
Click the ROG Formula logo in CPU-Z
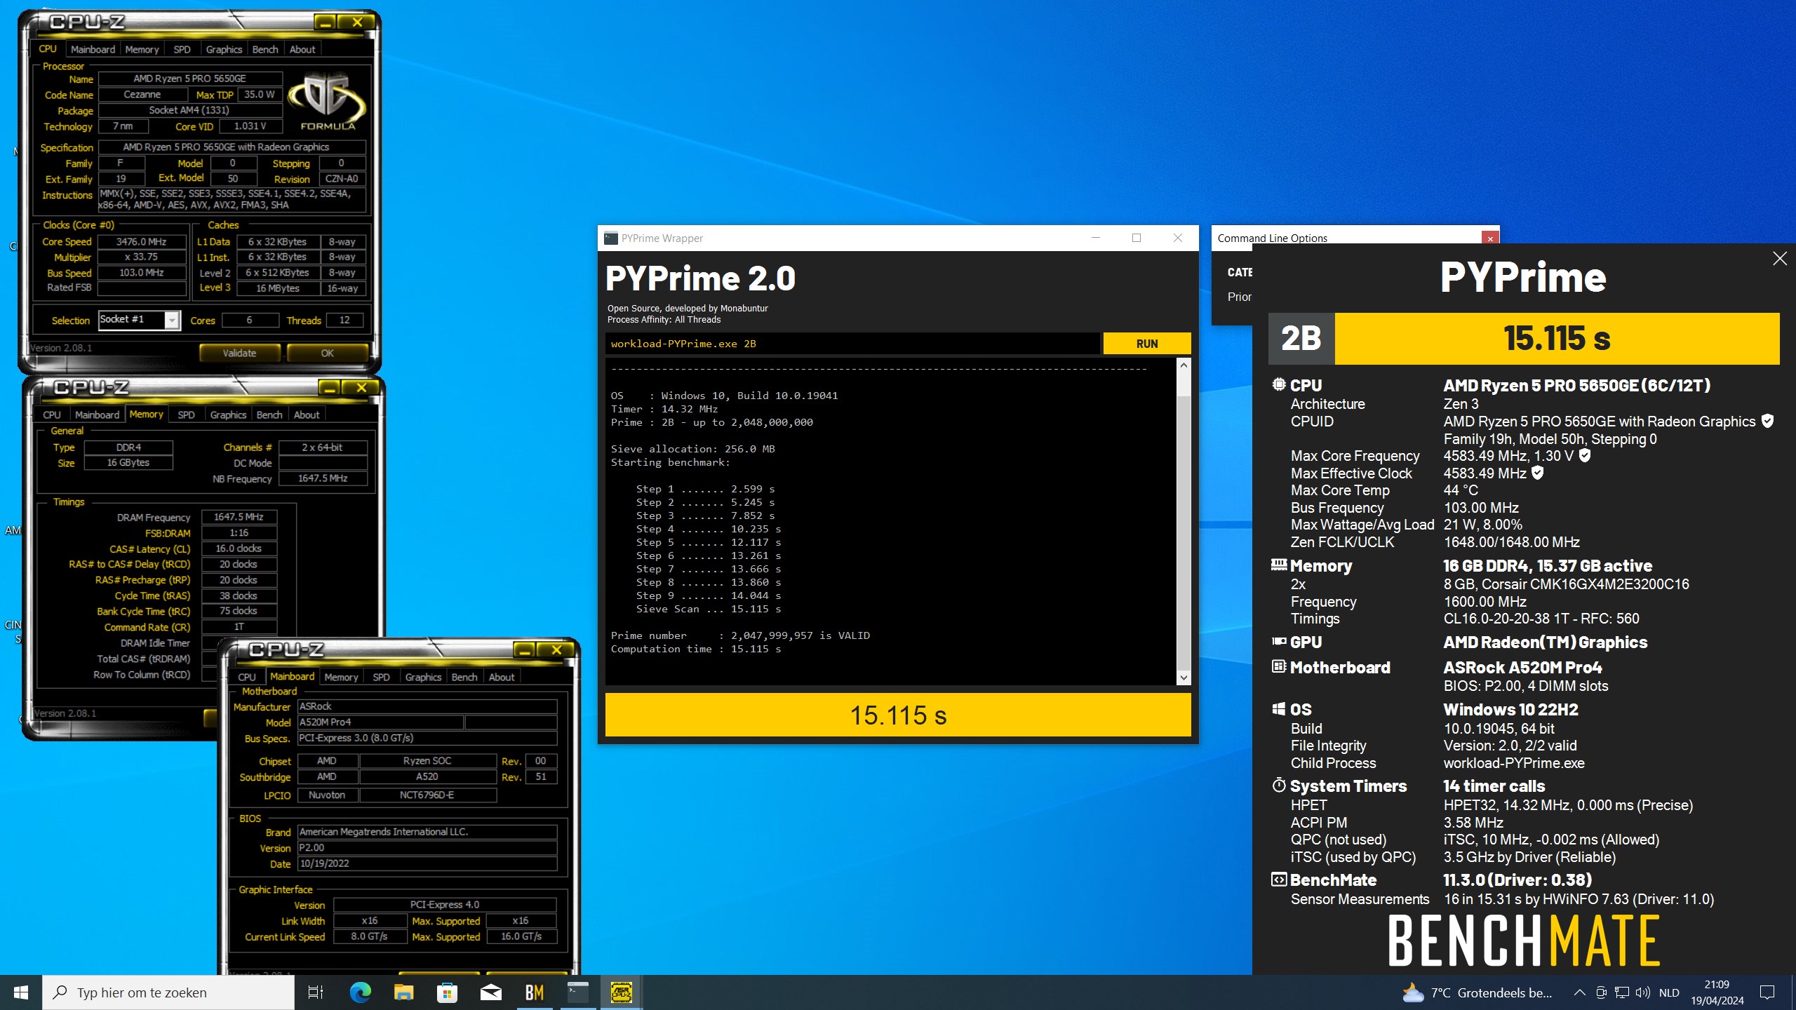(x=326, y=102)
